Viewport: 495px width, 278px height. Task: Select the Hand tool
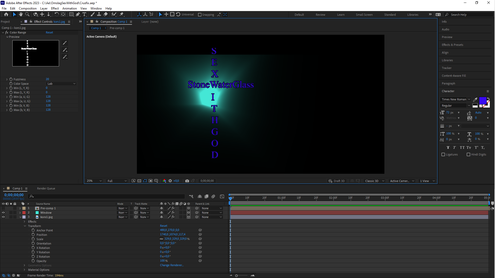21,14
